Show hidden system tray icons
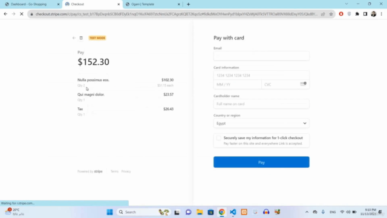Viewport: 387px width, 218px height. click(307, 212)
